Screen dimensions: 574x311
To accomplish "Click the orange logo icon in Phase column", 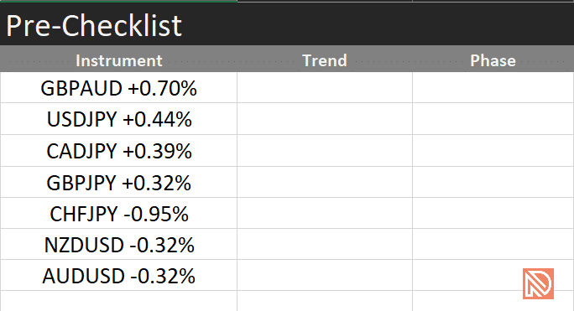I will 538,283.
